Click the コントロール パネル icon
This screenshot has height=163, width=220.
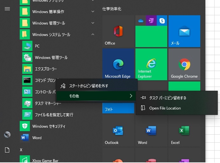[x=27, y=92]
